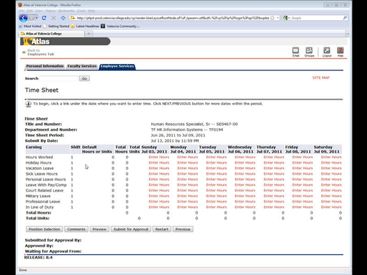This screenshot has height=275, width=367.
Task: Click Jun 26, 2011 to Jul 09, 2011 period
Action: 178,135
